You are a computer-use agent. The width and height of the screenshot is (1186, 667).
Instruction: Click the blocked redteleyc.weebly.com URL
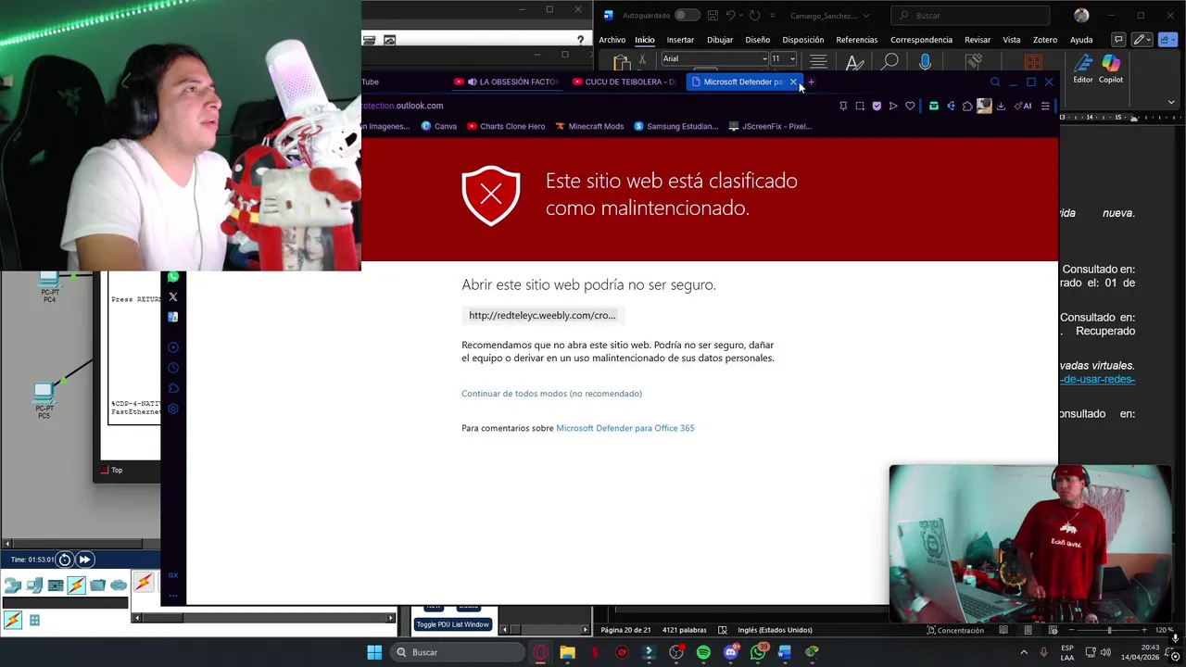[542, 315]
